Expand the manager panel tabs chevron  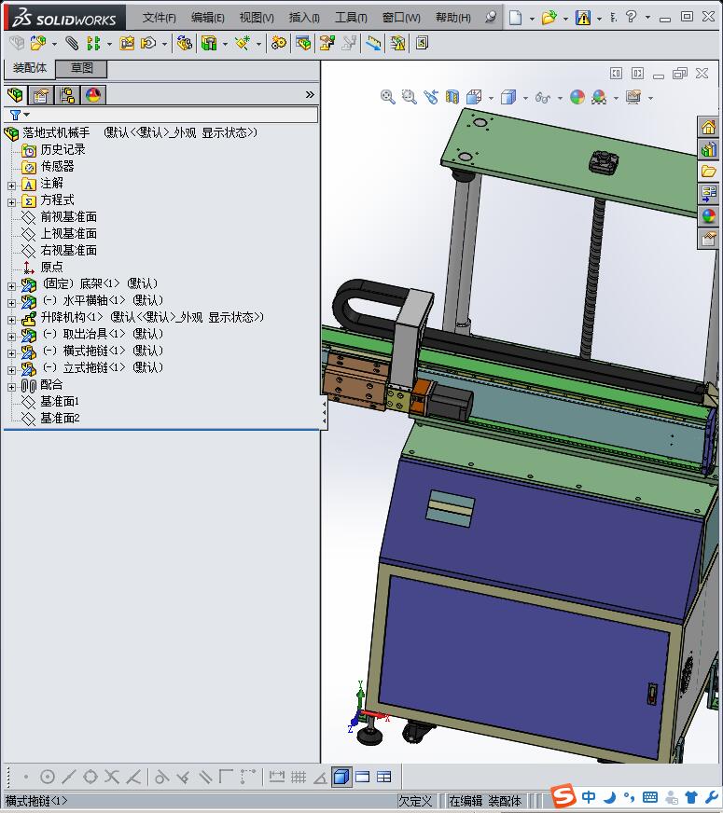tap(310, 94)
